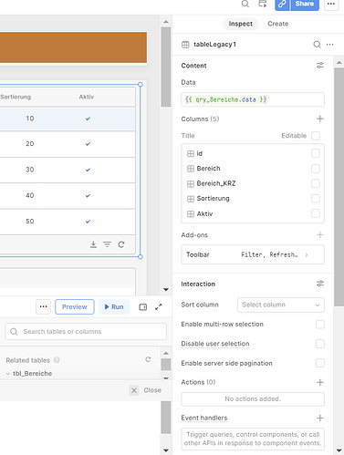
Task: Add a new column with the plus icon
Action: (320, 119)
